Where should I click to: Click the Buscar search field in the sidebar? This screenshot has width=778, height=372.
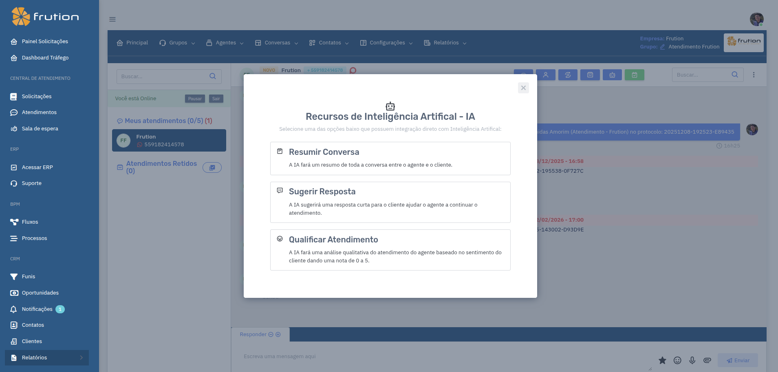(x=163, y=76)
